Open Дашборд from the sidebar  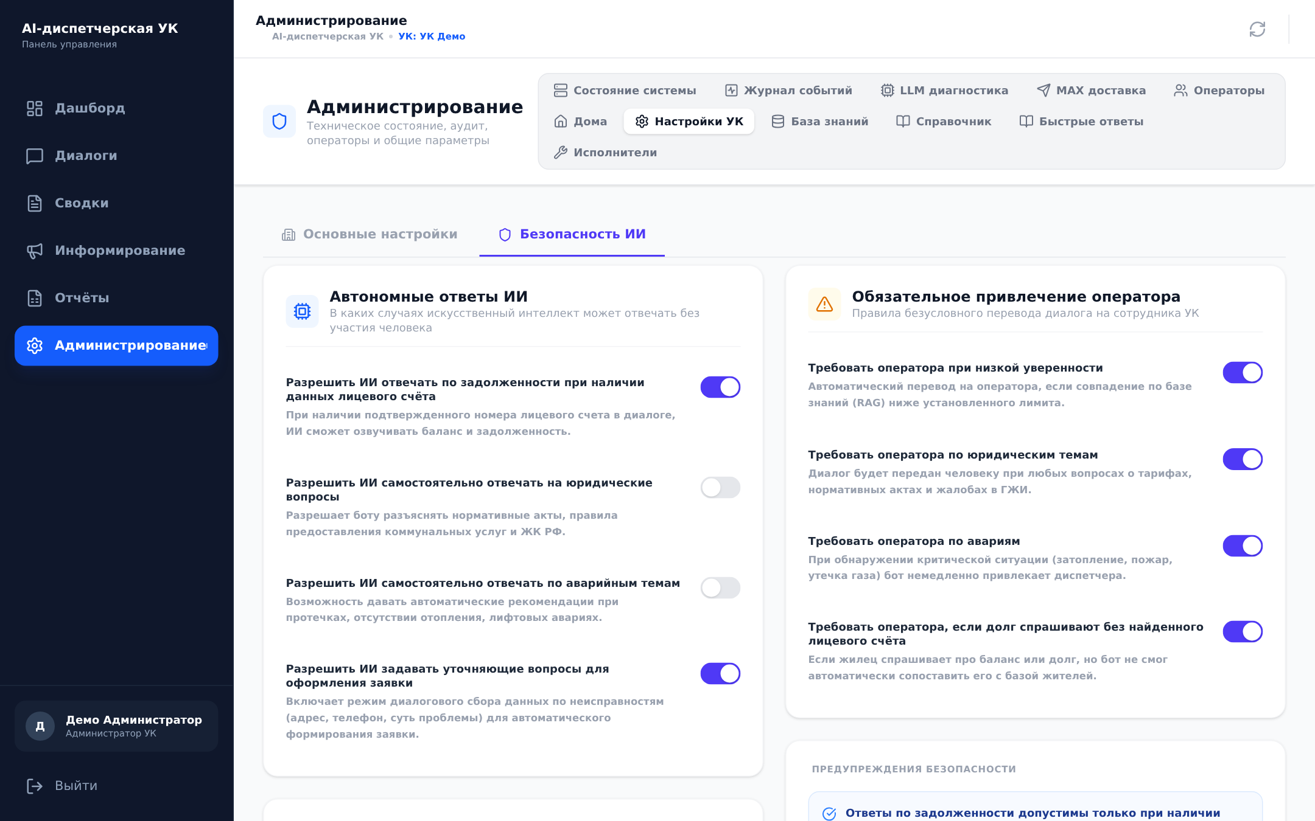(116, 108)
